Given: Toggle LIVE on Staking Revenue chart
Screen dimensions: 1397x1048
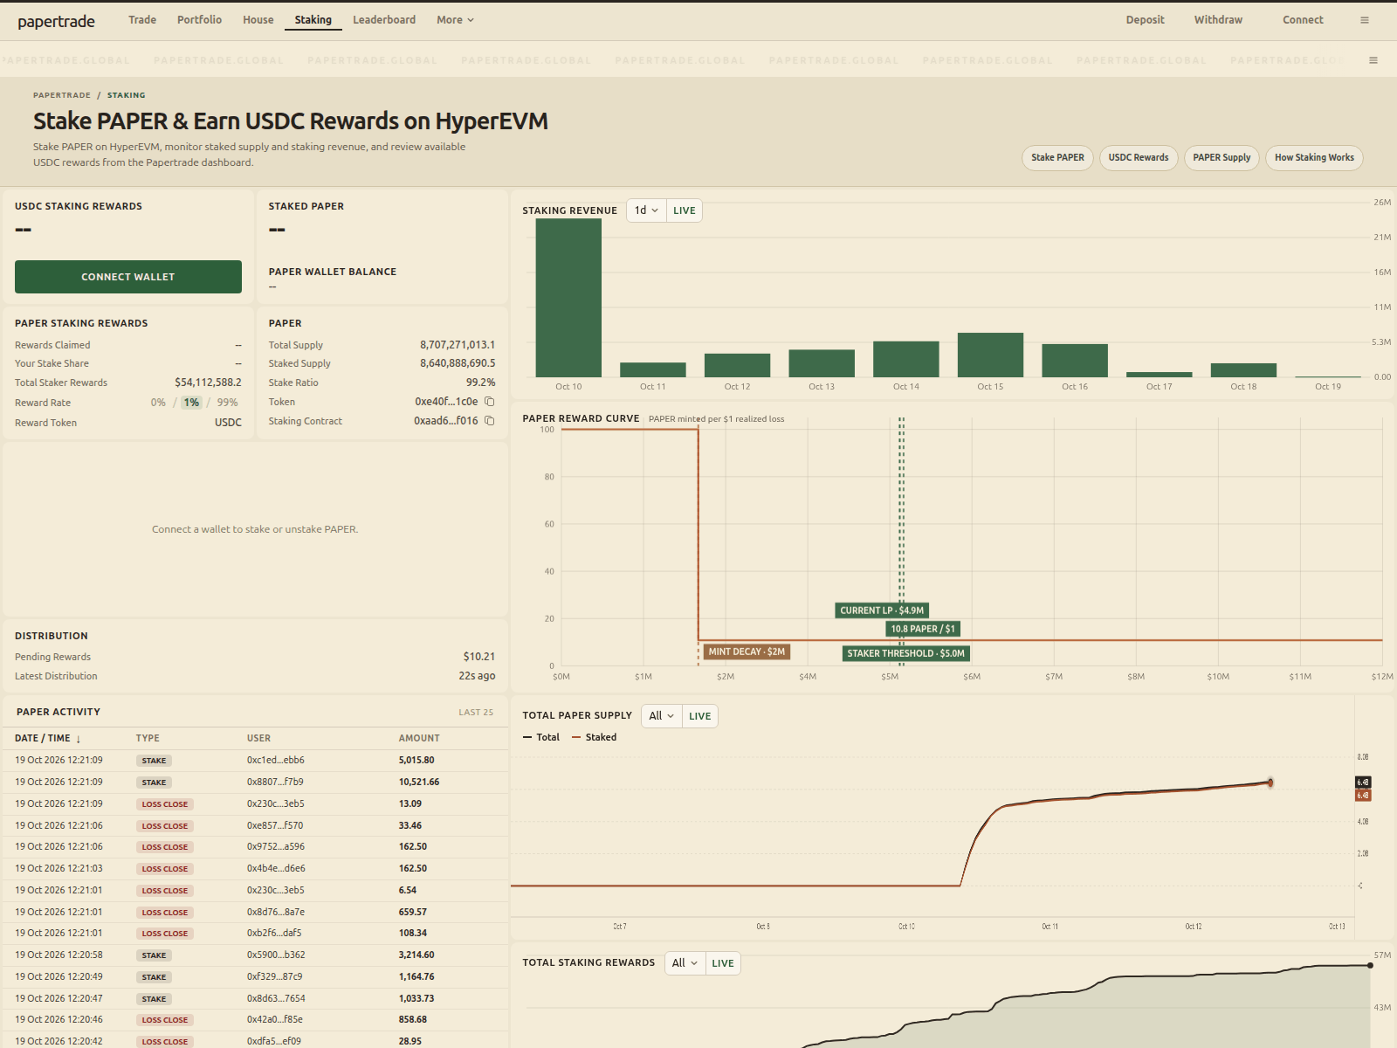Looking at the screenshot, I should coord(685,210).
